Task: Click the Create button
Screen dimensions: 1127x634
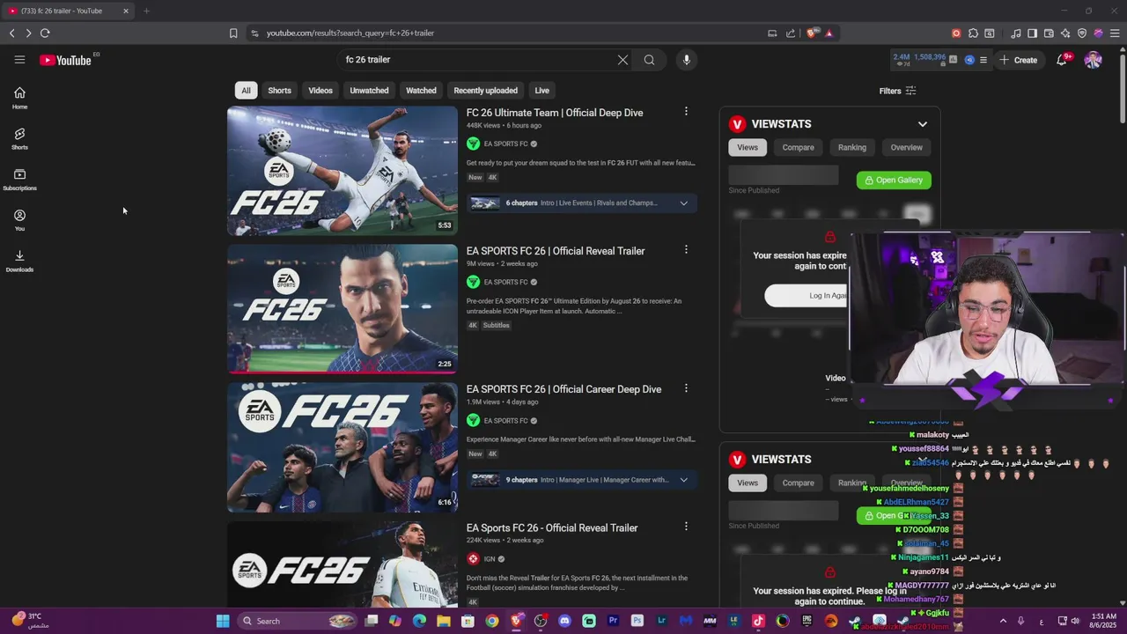Action: click(1019, 60)
